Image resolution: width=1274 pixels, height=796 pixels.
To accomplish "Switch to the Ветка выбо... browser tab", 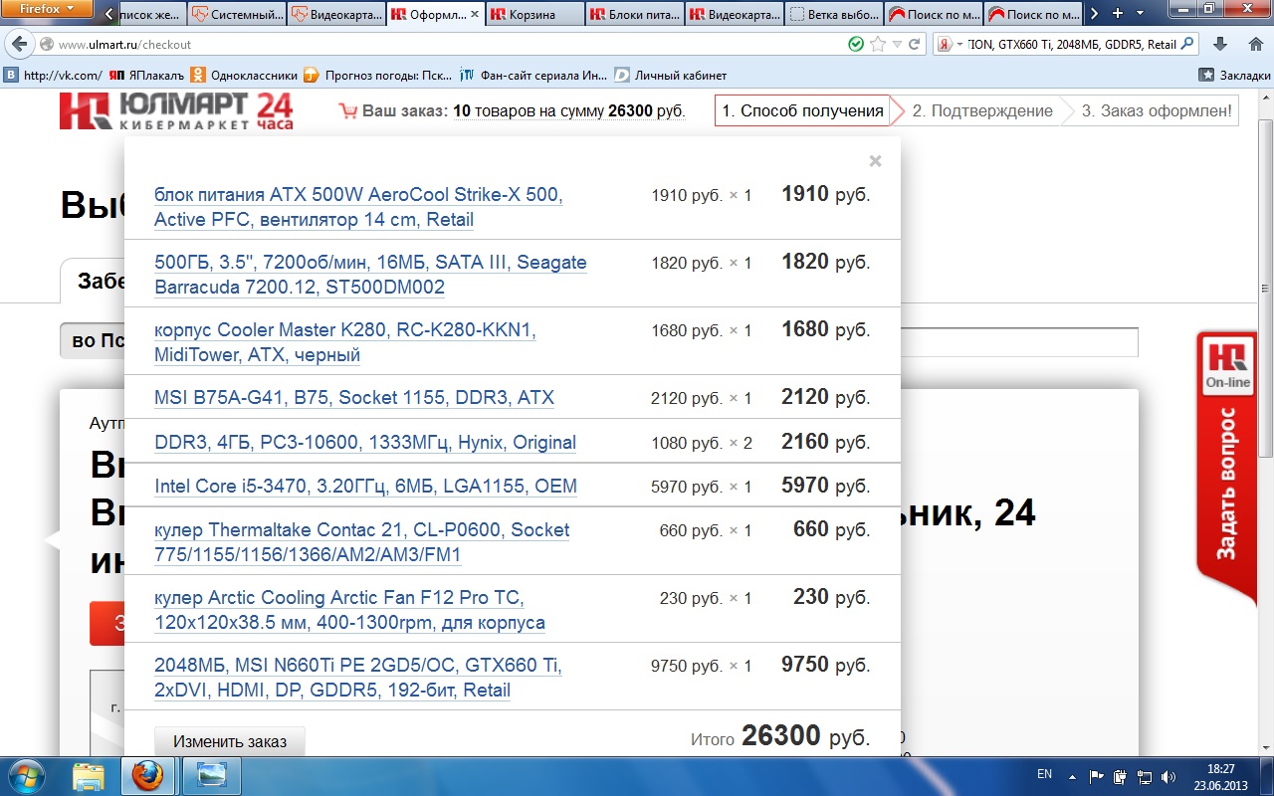I will (x=834, y=15).
